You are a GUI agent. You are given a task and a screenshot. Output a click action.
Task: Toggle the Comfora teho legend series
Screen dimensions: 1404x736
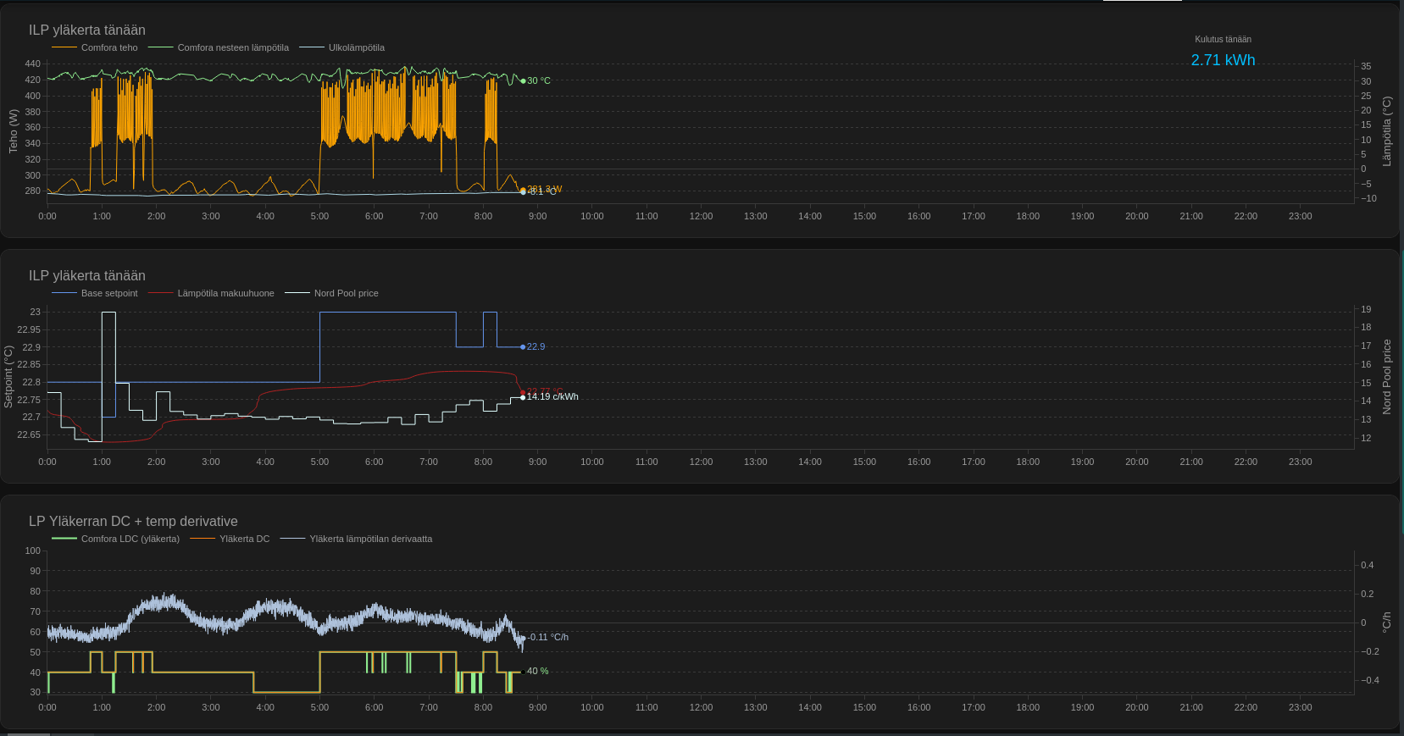pyautogui.click(x=108, y=47)
